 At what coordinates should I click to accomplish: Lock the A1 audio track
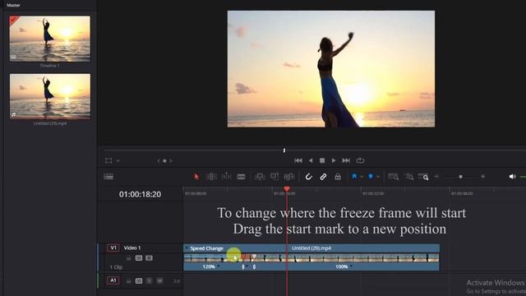coord(128,280)
